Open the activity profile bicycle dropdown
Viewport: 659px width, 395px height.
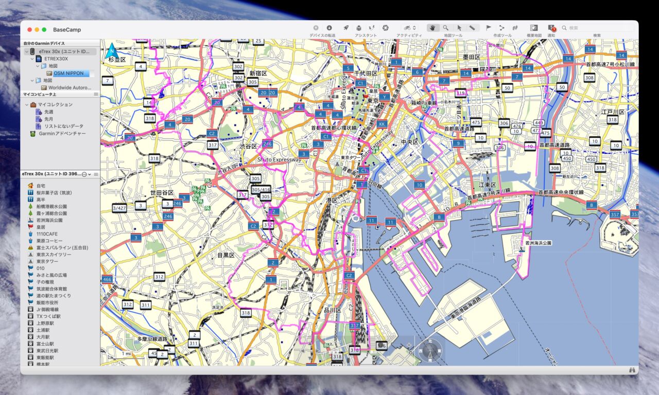pyautogui.click(x=409, y=28)
